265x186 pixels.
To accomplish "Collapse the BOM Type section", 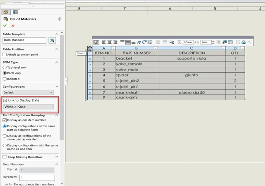I will pos(57,62).
